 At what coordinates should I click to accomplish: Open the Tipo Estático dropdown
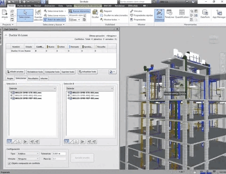click(x=28, y=154)
